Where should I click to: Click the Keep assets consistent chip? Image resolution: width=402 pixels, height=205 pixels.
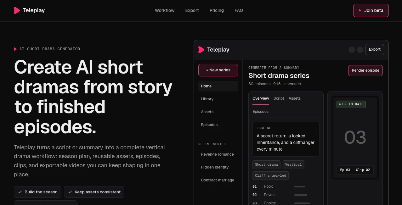(x=94, y=192)
